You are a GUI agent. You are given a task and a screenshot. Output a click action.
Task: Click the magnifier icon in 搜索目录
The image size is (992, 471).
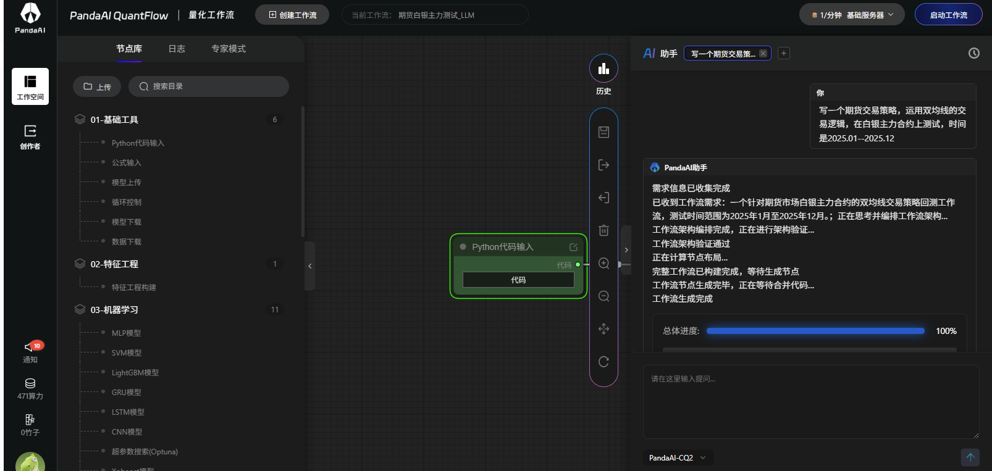[x=144, y=86]
